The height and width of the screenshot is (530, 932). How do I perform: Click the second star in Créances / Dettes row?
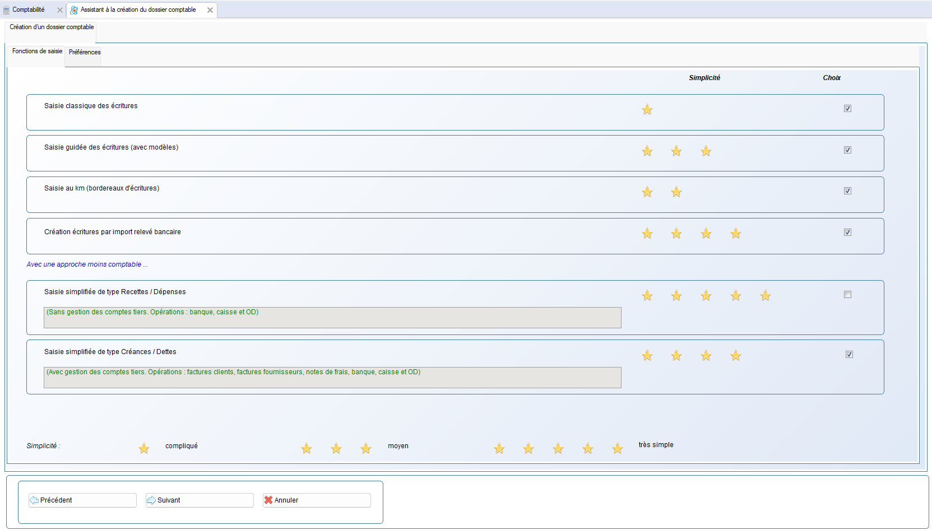coord(676,355)
